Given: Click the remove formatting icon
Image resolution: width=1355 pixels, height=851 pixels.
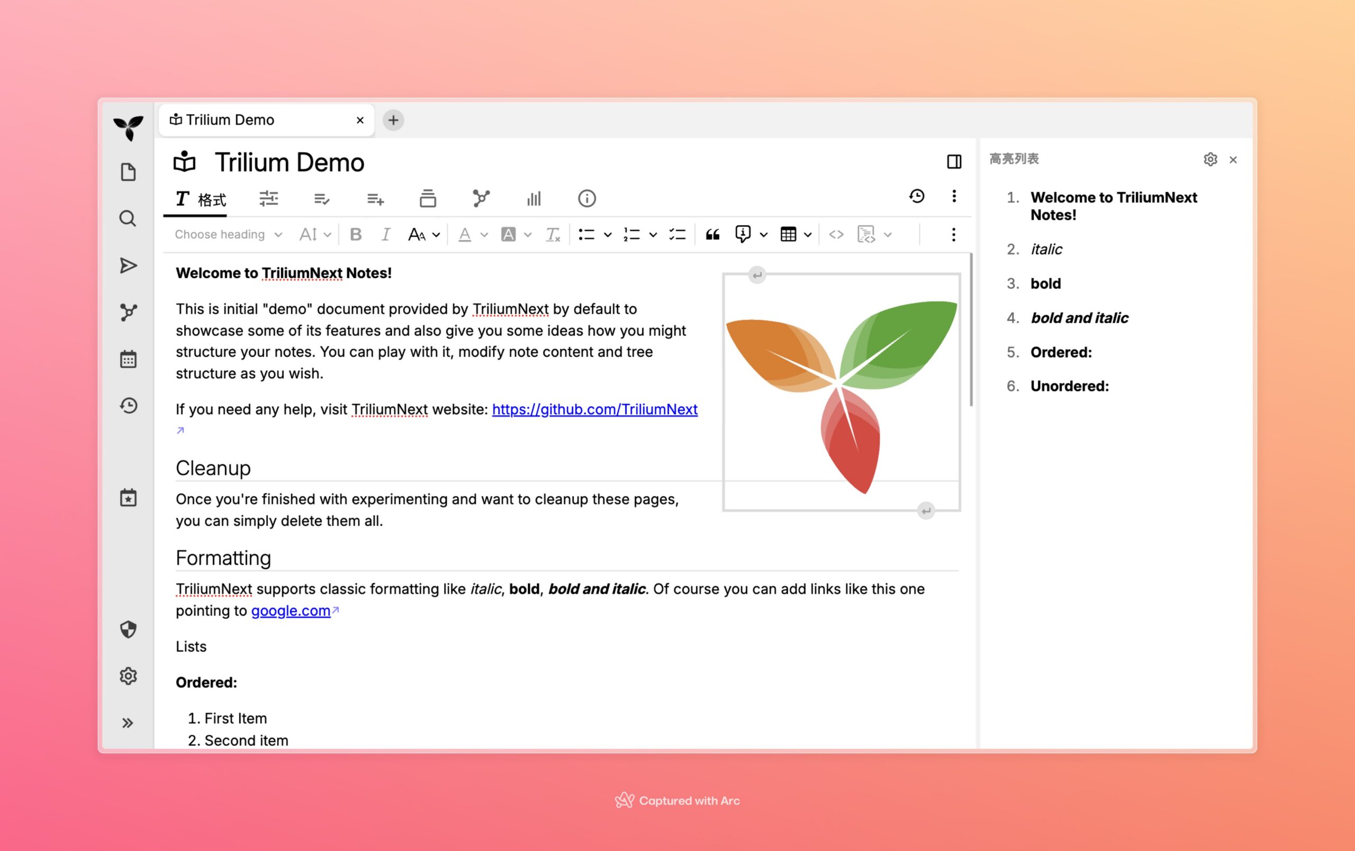Looking at the screenshot, I should [x=553, y=234].
